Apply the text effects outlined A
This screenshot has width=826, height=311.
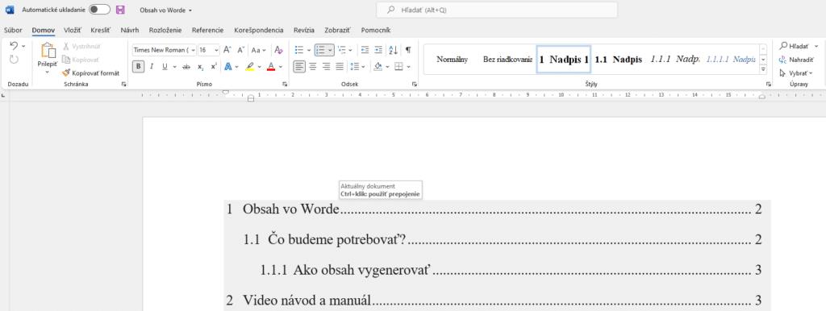pyautogui.click(x=228, y=67)
